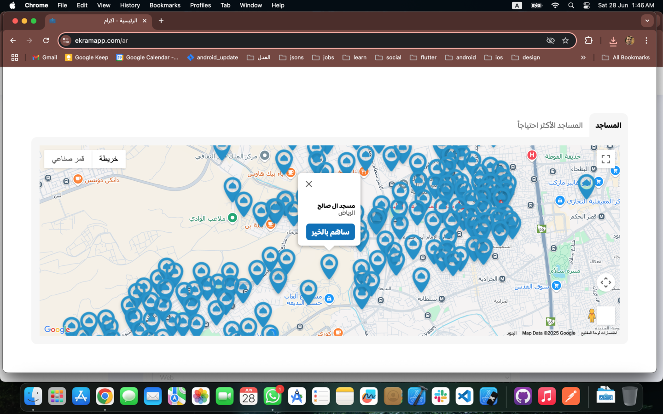Go back in Chrome
This screenshot has width=663, height=414.
13,40
